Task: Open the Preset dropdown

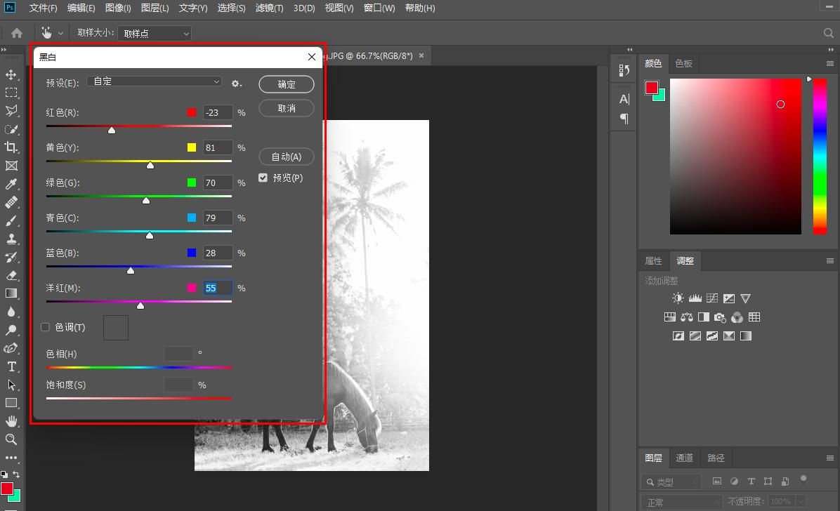Action: 155,81
